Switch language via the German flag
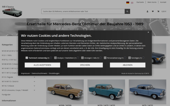The height and width of the screenshot is (106, 170). coord(128,3)
